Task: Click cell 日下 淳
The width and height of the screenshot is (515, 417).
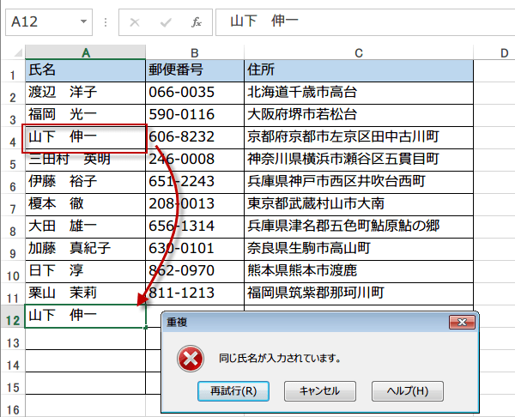Action: (85, 271)
